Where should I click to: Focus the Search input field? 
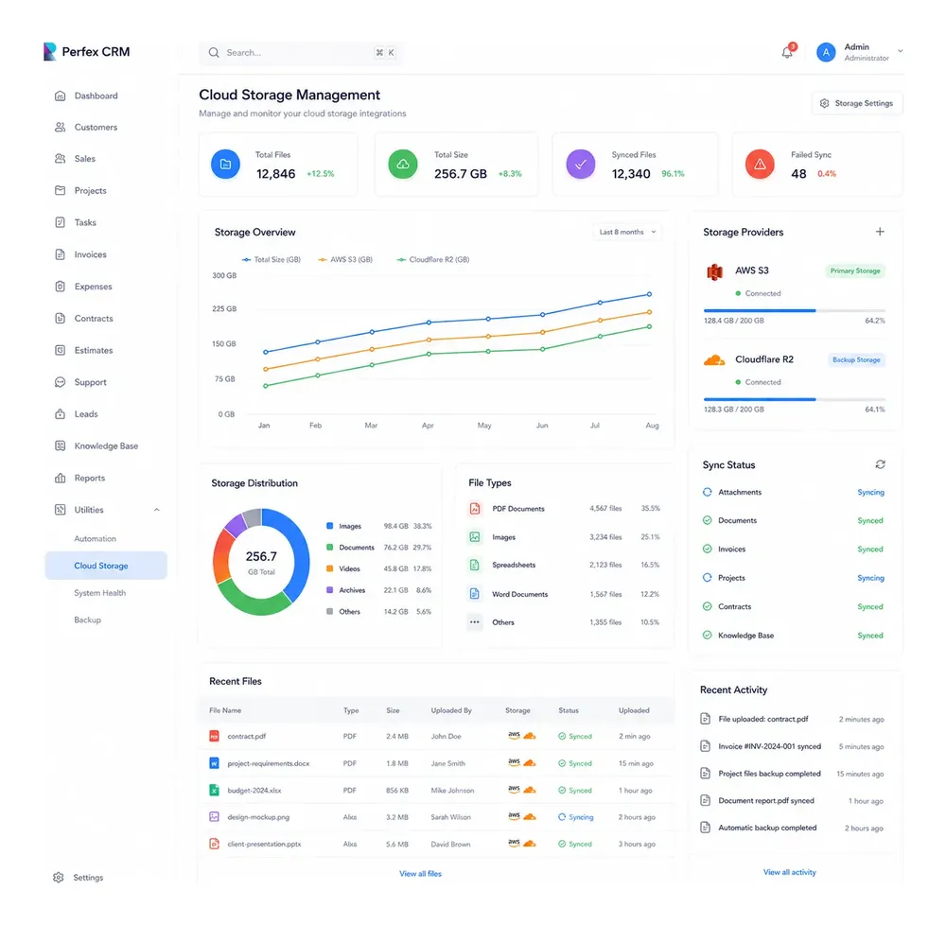301,52
